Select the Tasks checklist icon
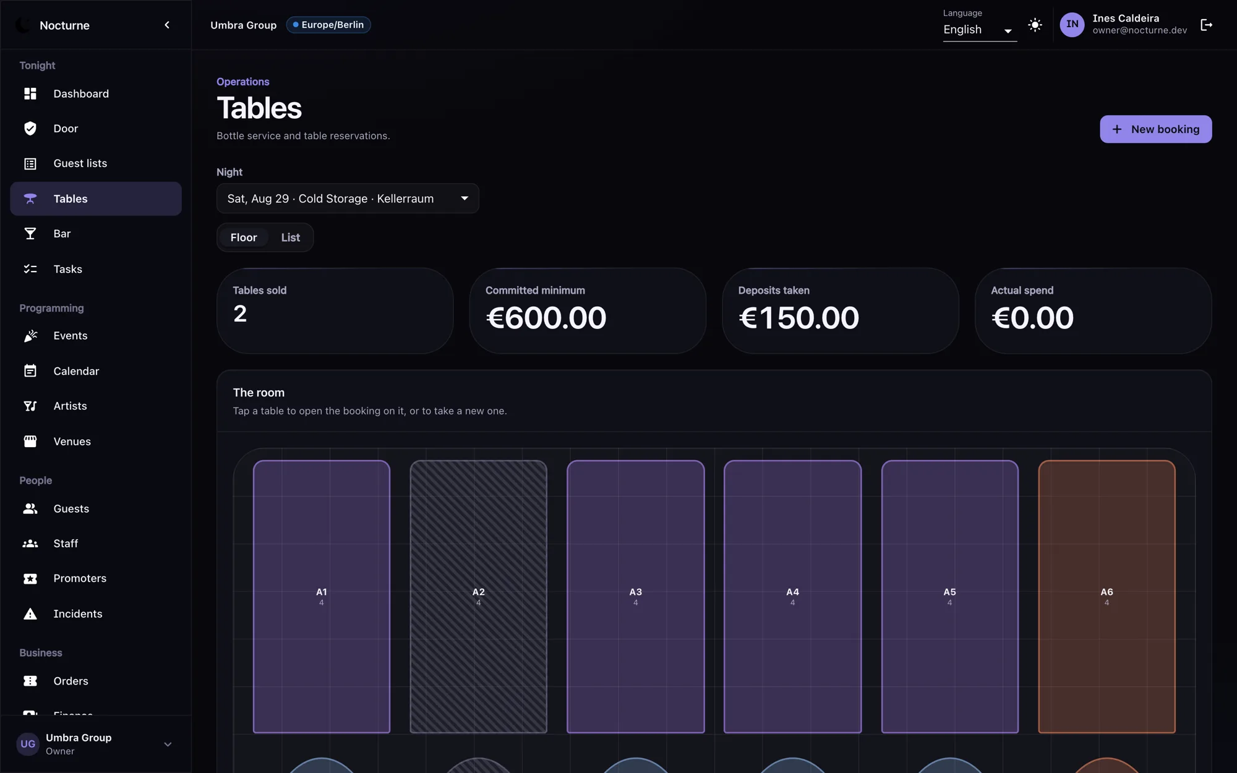Viewport: 1237px width, 773px height. (30, 269)
